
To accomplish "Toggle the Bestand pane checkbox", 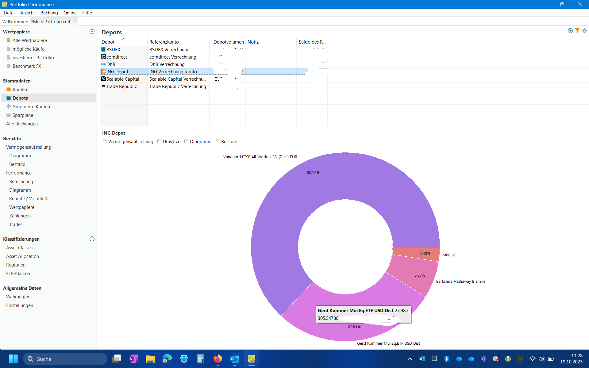I will click(x=218, y=141).
